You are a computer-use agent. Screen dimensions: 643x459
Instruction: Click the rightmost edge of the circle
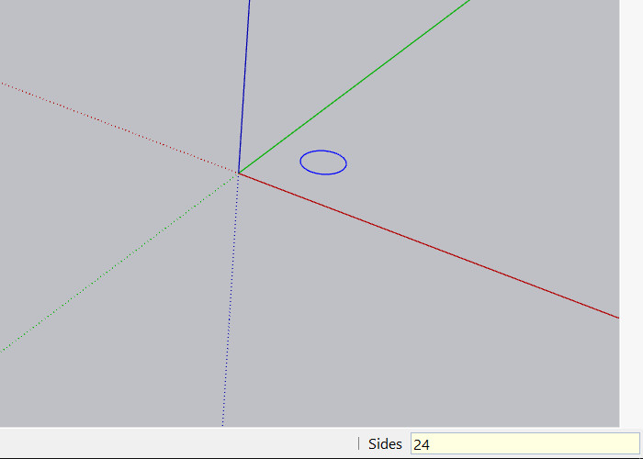pos(346,162)
